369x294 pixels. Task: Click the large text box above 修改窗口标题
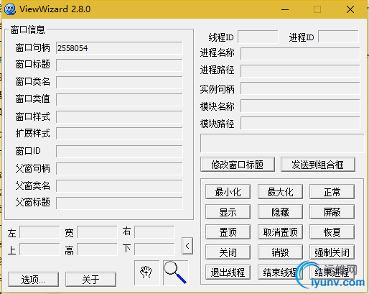point(282,143)
